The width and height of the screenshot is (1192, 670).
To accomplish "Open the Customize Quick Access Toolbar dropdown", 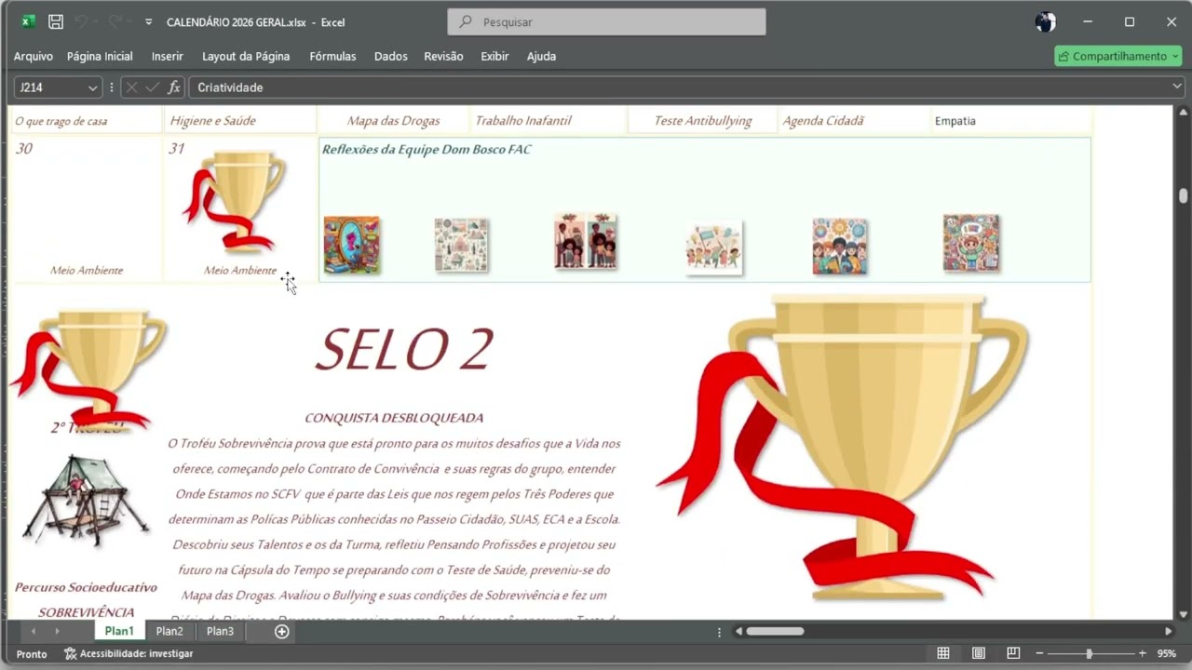I will point(148,21).
